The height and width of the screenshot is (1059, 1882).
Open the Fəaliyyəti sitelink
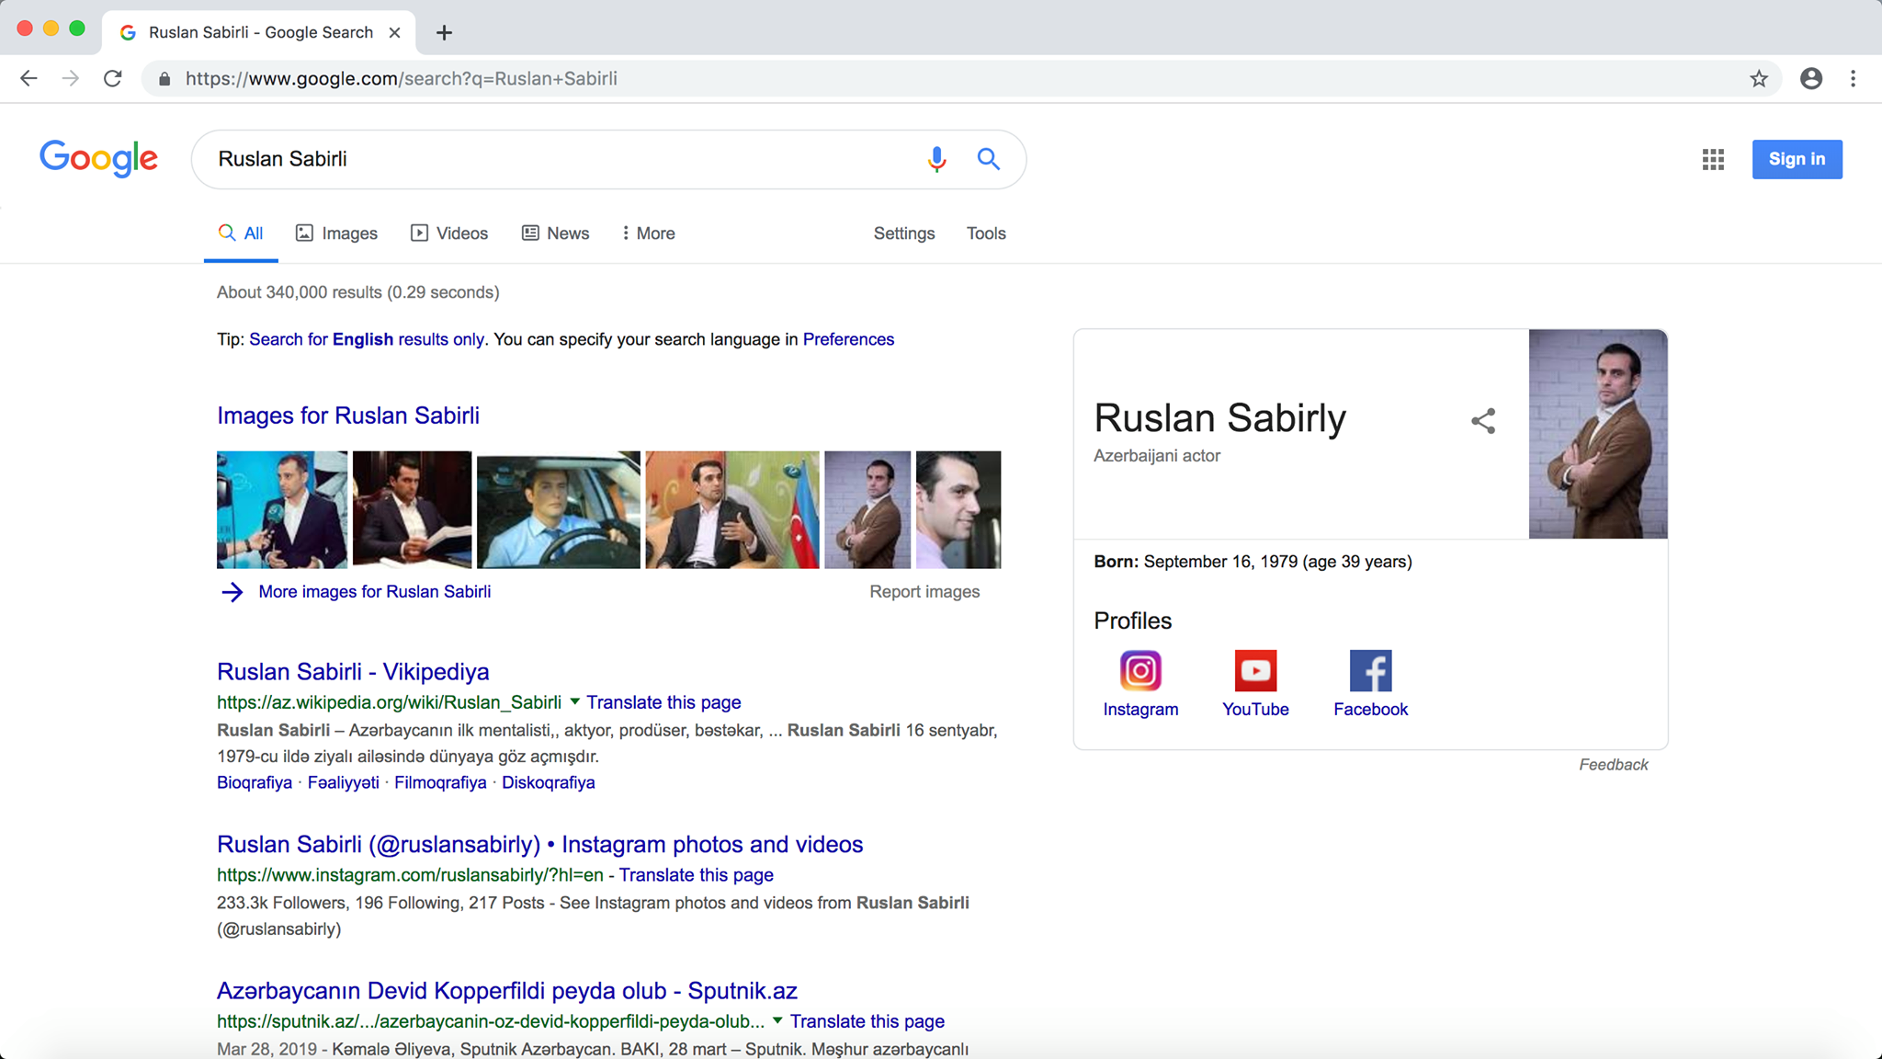(x=344, y=782)
